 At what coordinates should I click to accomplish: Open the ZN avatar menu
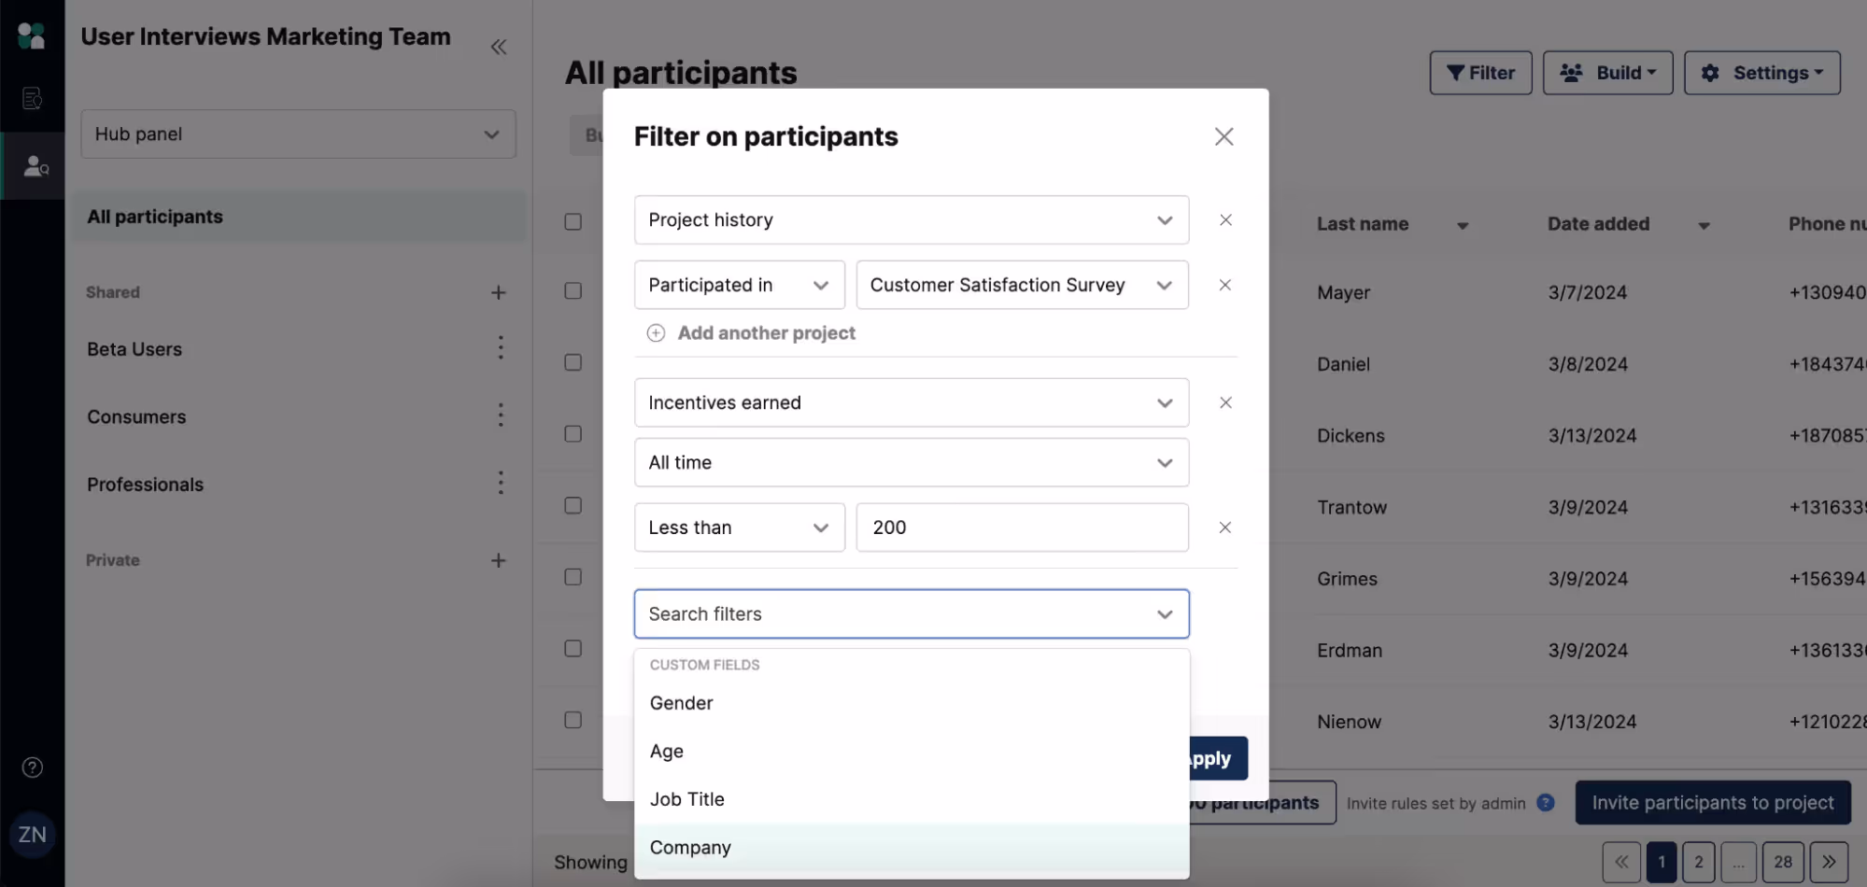coord(33,835)
